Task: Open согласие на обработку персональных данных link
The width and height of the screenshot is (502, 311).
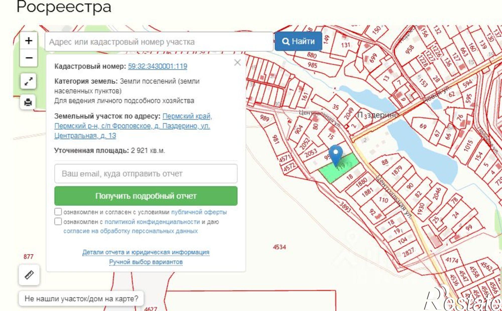Action: [131, 231]
